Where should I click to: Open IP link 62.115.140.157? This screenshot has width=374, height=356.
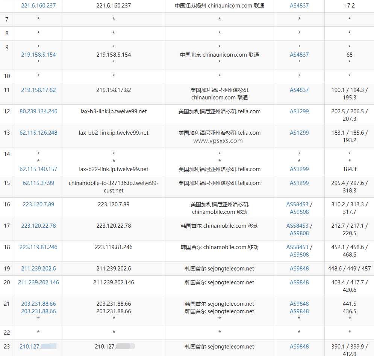point(38,169)
